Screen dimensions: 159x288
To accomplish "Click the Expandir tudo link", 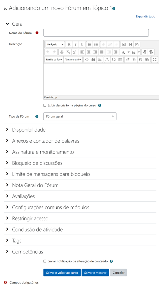I will click(x=146, y=16).
